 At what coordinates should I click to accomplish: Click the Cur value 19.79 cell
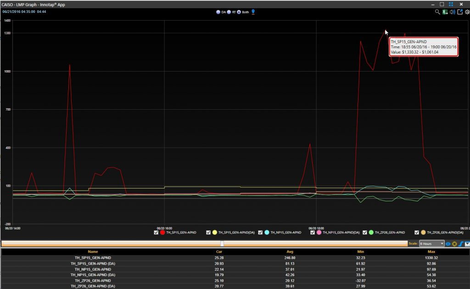coord(219,275)
